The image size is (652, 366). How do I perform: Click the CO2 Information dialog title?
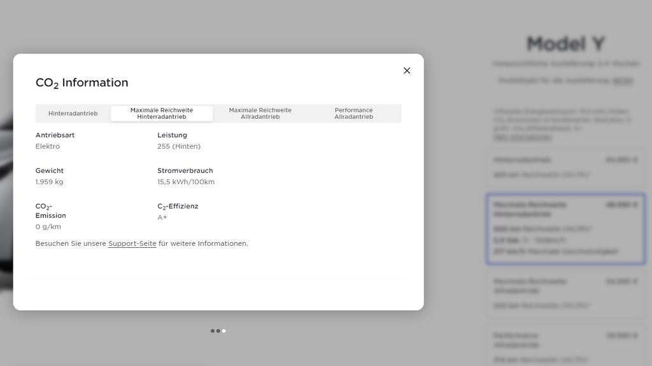tap(81, 83)
